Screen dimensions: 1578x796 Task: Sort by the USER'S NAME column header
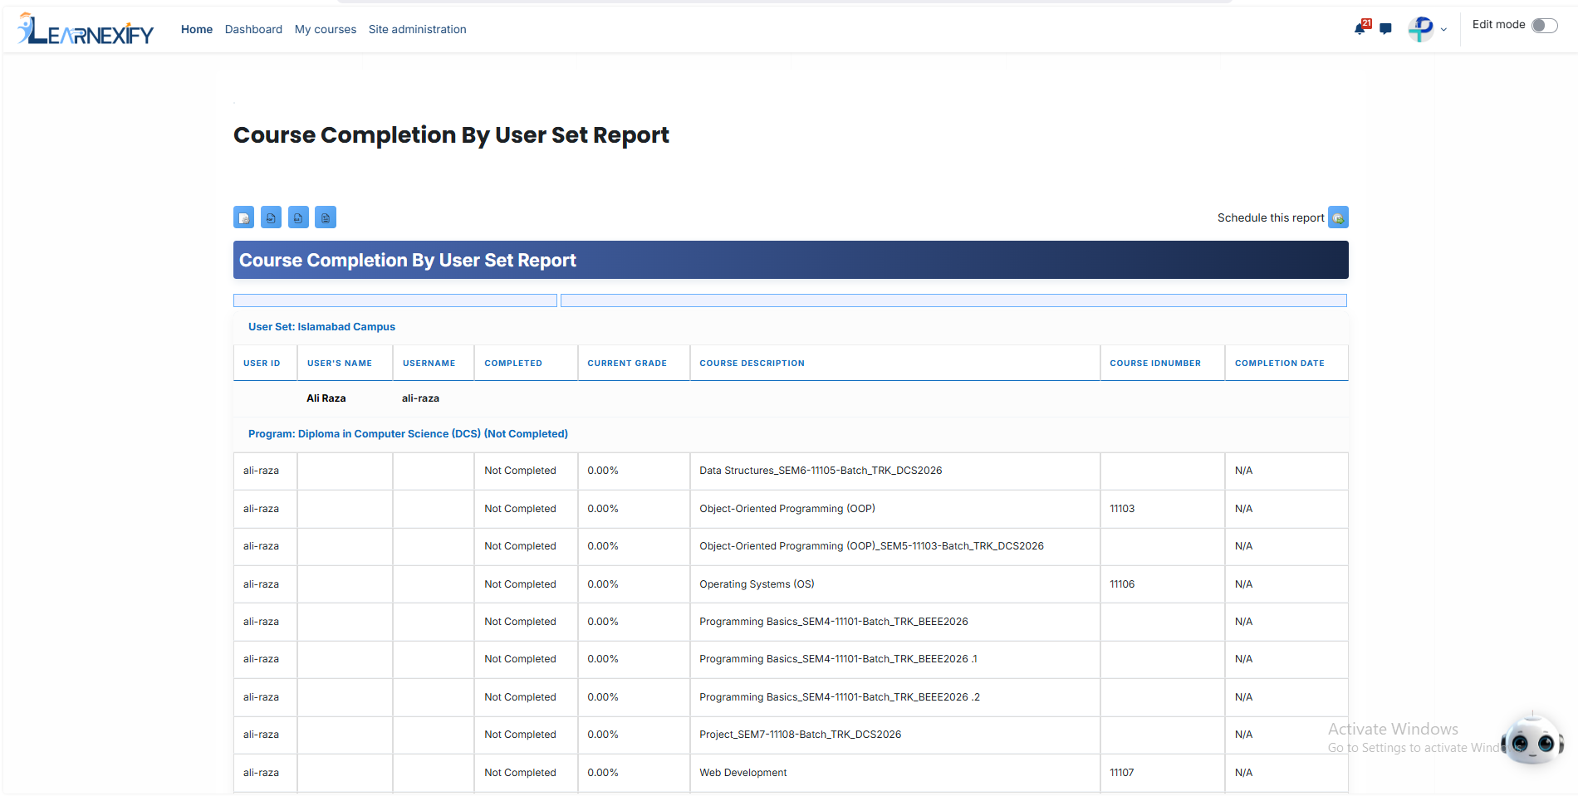340,364
